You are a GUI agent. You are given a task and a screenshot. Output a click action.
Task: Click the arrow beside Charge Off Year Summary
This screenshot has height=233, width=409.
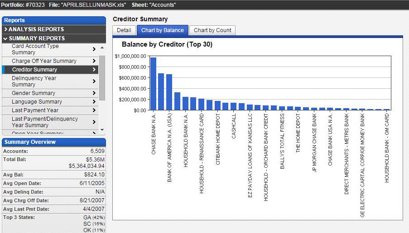point(94,61)
